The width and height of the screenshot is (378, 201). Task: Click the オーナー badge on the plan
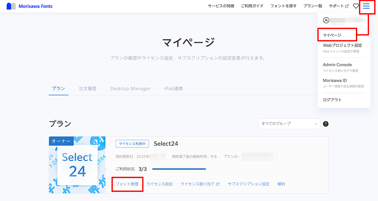pos(61,141)
